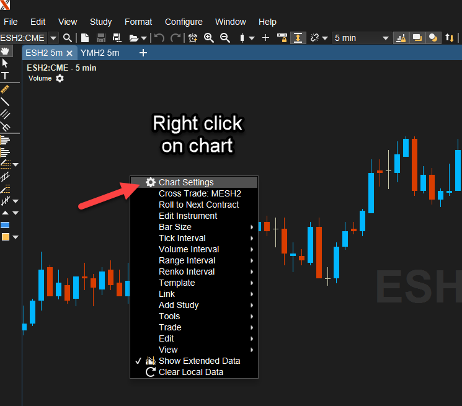The width and height of the screenshot is (462, 406).
Task: Toggle the crosshair cursor button
Action: pyautogui.click(x=266, y=38)
